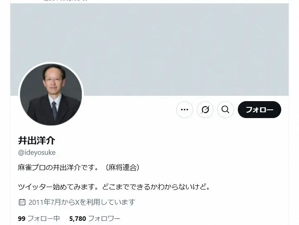Click the calendar icon by join date
Viewport: 299px width, 225px height.
[22, 202]
